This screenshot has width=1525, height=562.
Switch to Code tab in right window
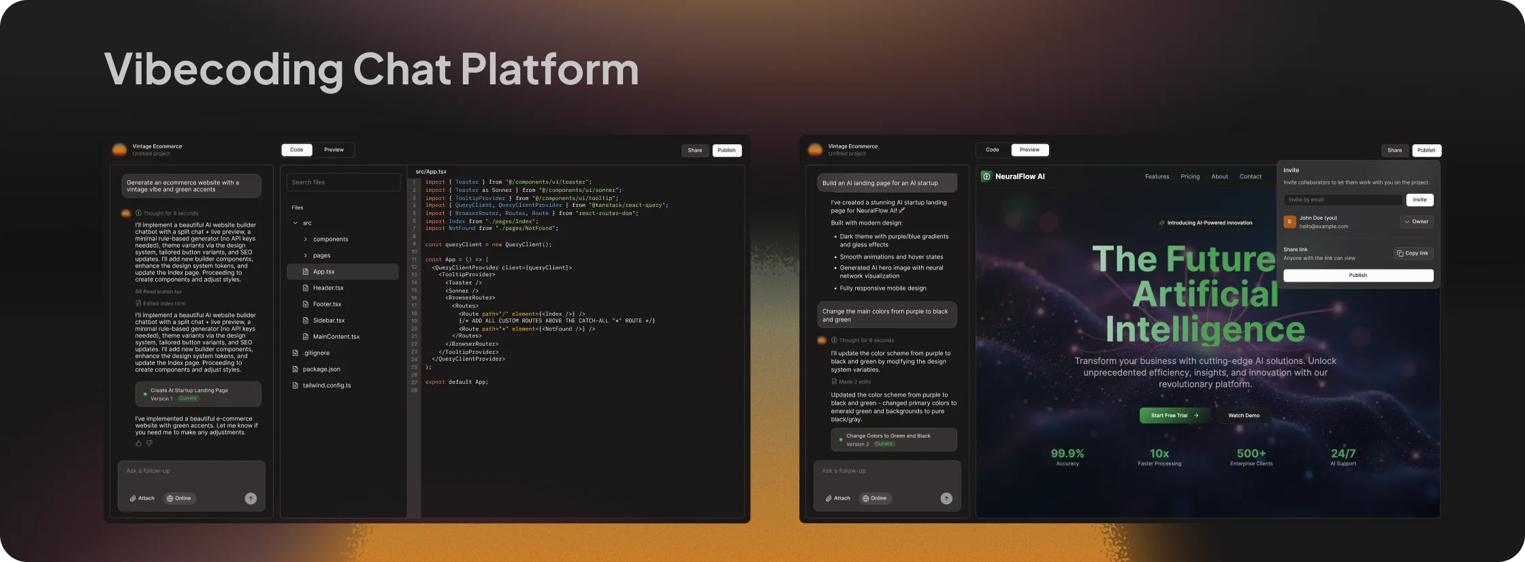click(x=993, y=150)
